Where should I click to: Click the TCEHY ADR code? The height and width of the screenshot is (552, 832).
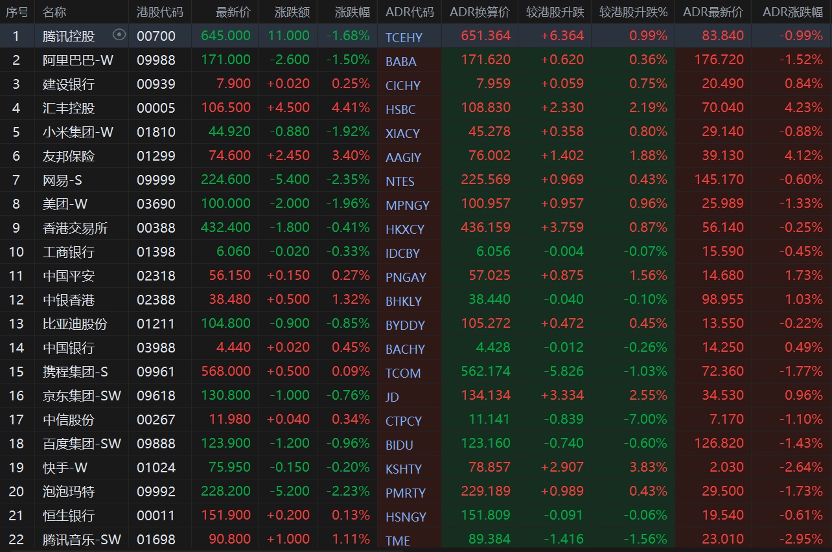point(404,38)
